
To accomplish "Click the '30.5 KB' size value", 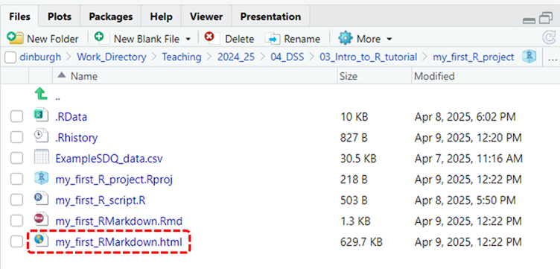I will coord(358,158).
